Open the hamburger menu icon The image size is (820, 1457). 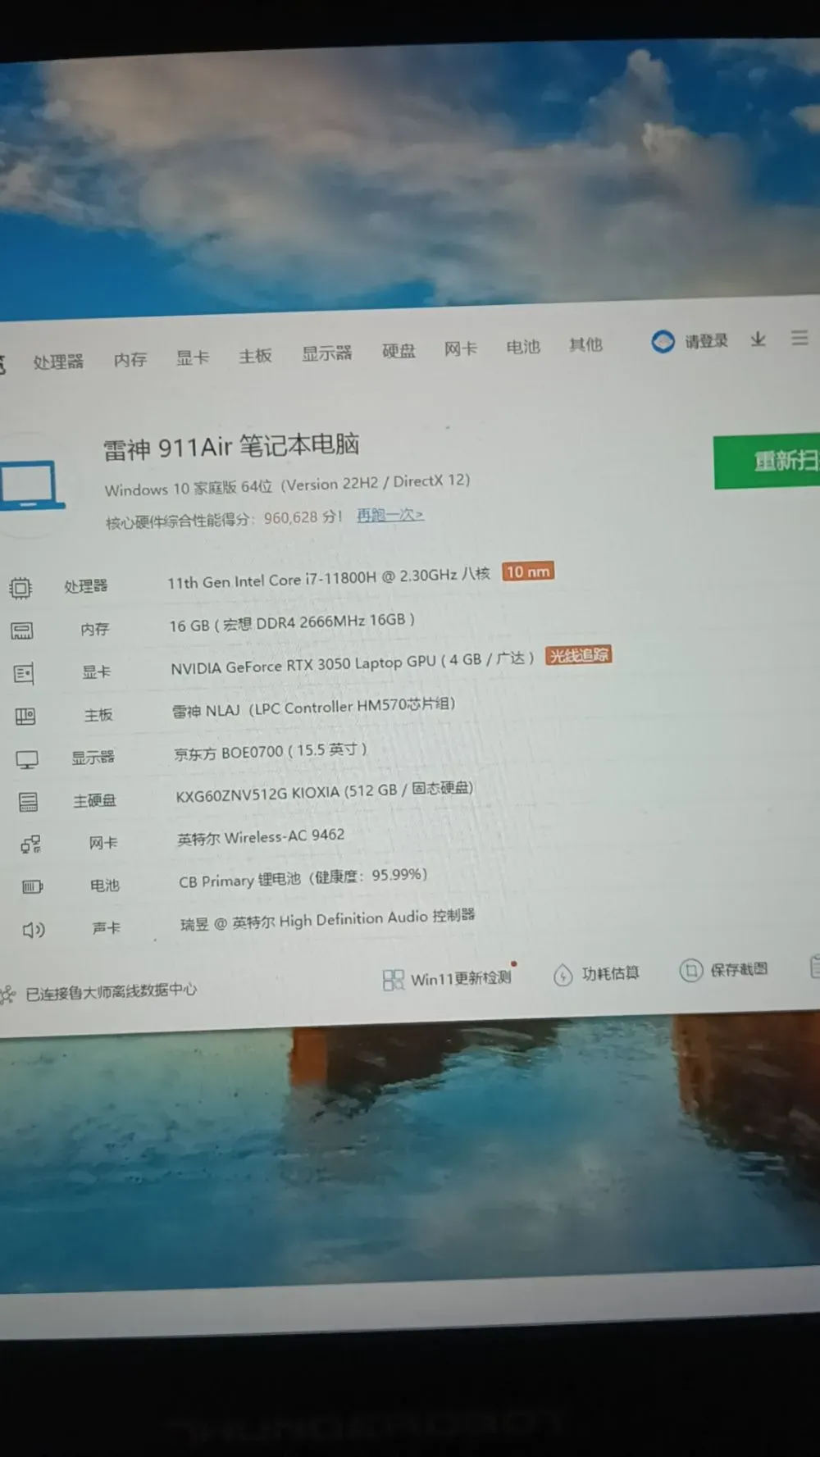point(799,337)
